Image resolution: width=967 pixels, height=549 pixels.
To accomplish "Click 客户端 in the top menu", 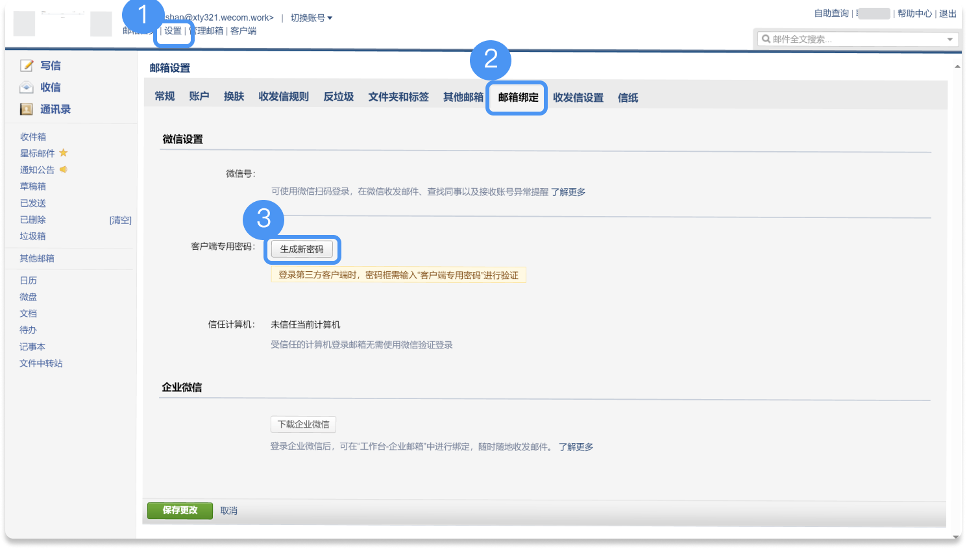I will [244, 30].
